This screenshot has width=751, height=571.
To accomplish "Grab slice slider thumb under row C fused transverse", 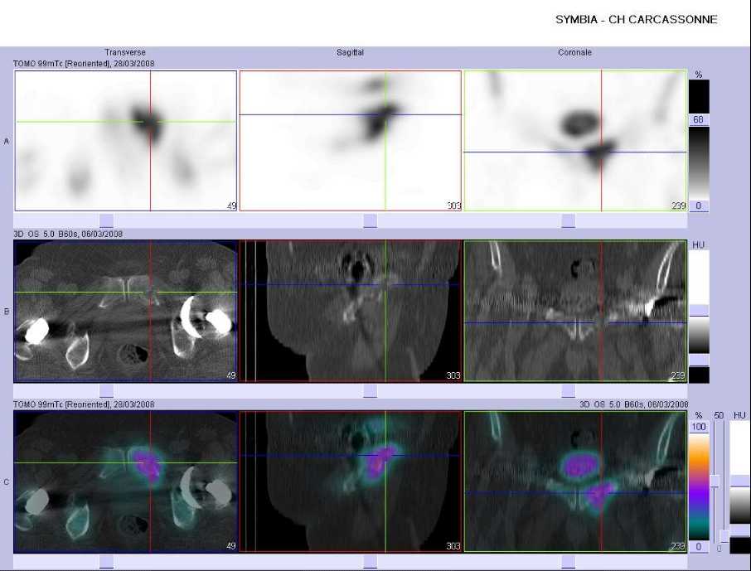I will 106,561.
